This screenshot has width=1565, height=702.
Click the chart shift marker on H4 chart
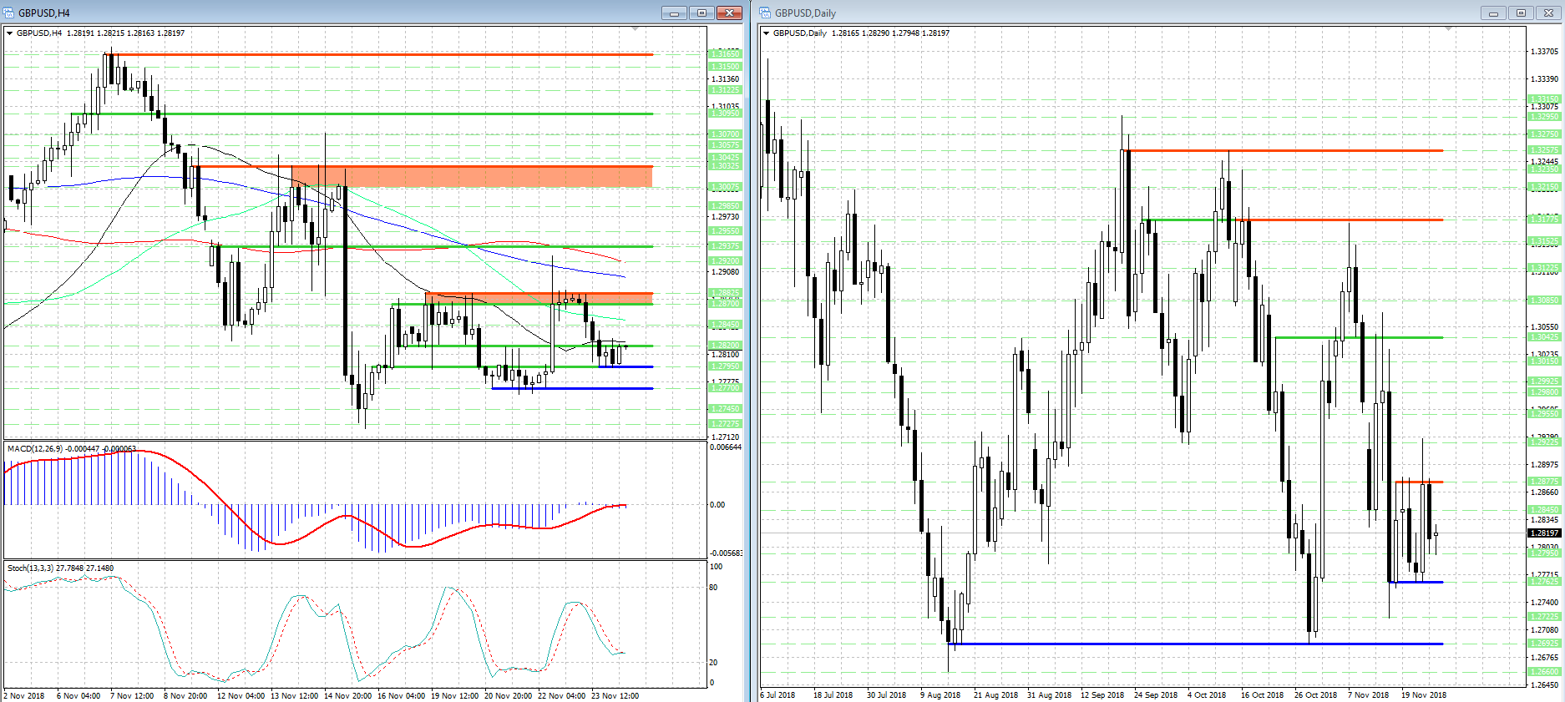click(635, 29)
